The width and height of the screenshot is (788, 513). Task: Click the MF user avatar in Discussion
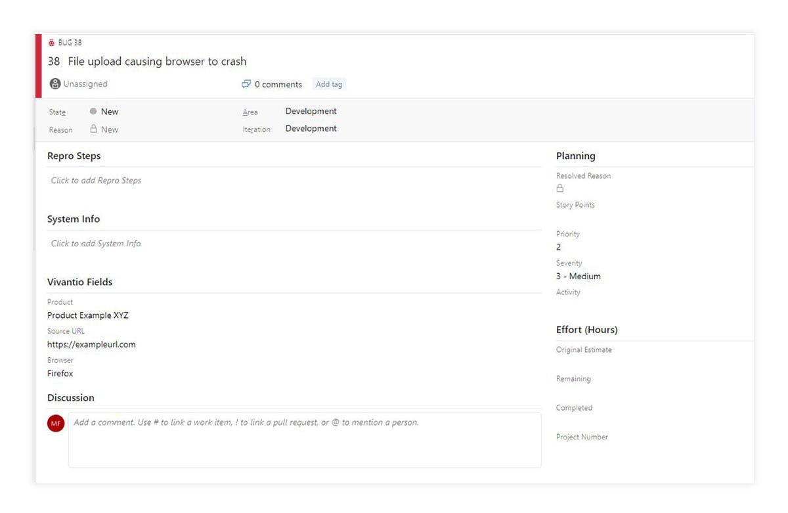(x=56, y=424)
